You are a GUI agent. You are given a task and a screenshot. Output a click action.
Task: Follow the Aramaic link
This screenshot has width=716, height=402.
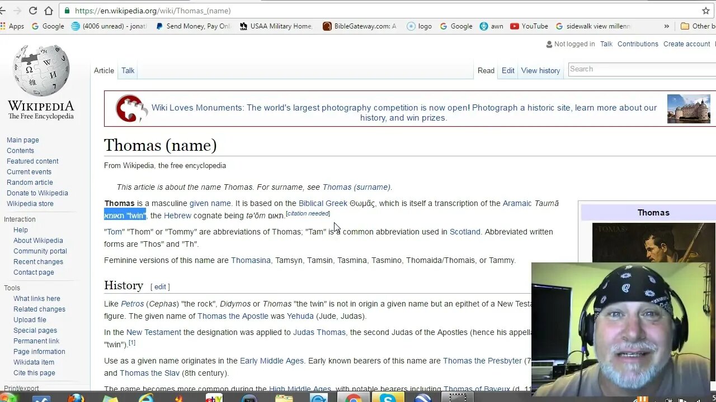pyautogui.click(x=517, y=203)
